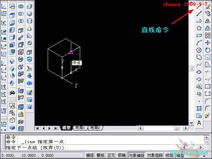
Task: Activate the Move tool
Action: click(x=208, y=43)
